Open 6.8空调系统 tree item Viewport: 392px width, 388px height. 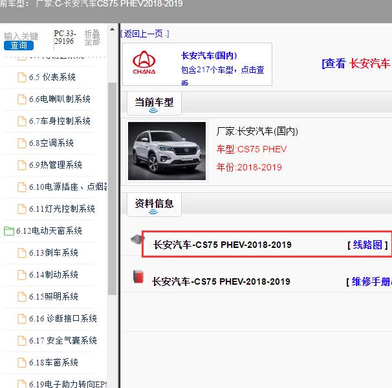pyautogui.click(x=51, y=143)
